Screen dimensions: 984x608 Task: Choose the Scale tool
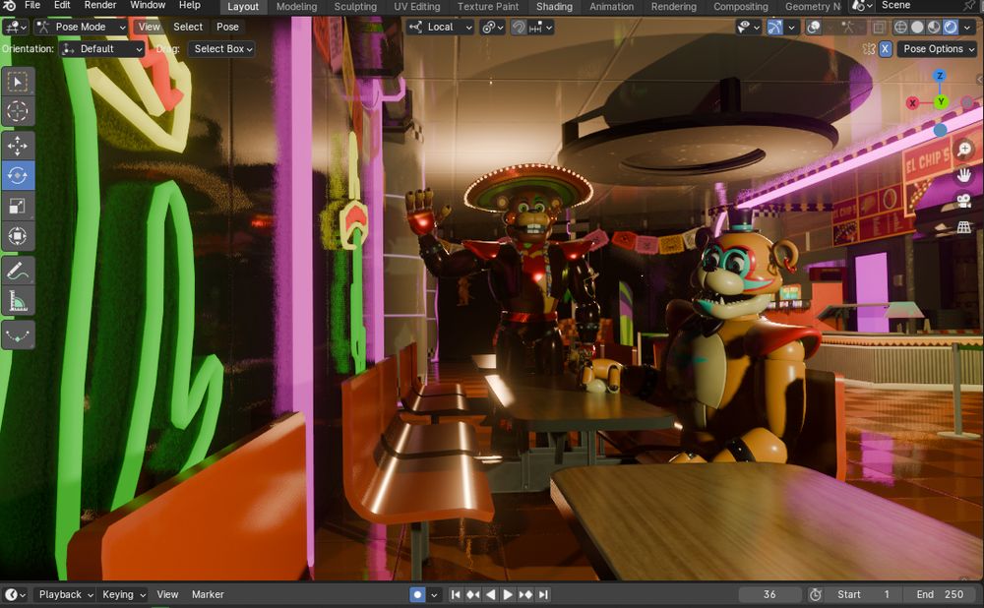(x=18, y=206)
